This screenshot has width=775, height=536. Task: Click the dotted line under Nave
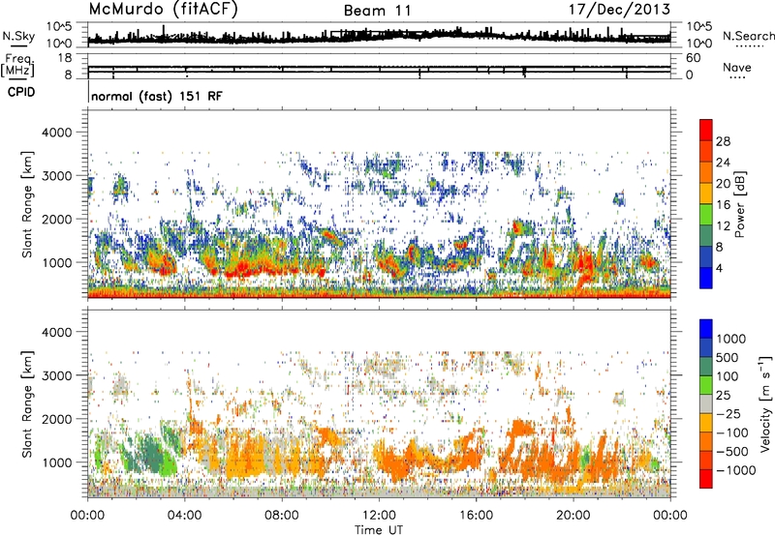click(737, 78)
